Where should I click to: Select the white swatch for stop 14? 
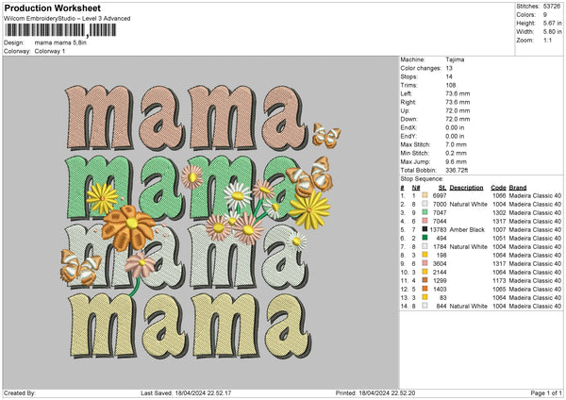(424, 306)
